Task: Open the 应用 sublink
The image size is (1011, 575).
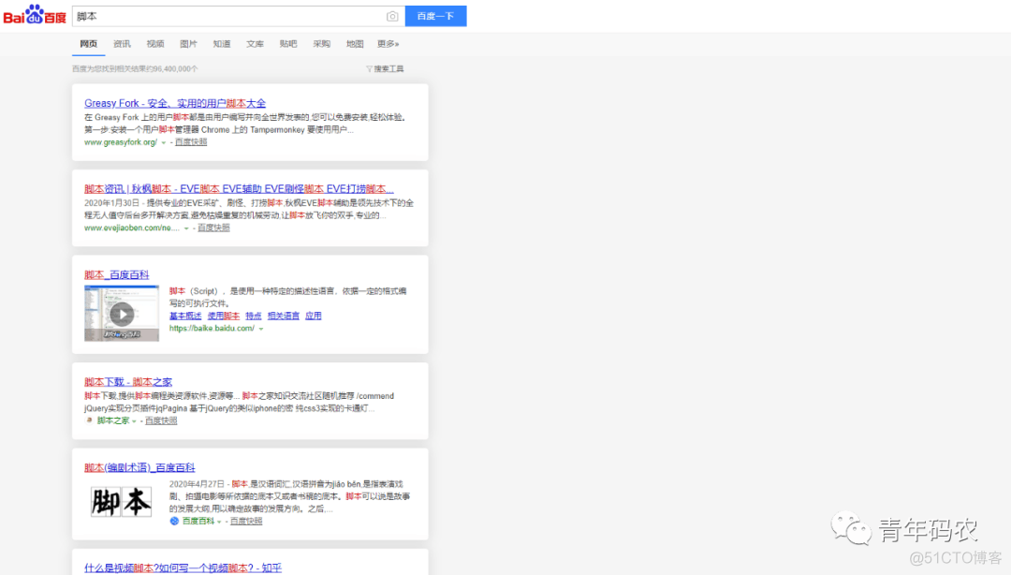Action: [x=314, y=317]
